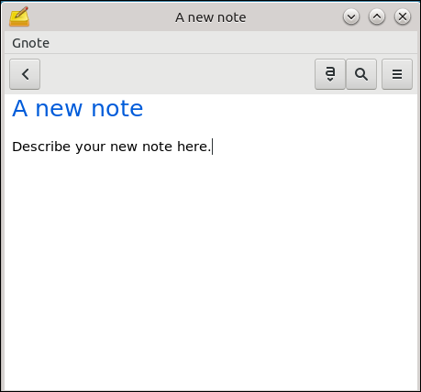Image resolution: width=421 pixels, height=392 pixels.
Task: Click the word 'here.' in note body
Action: (194, 147)
